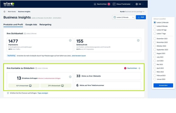Choose Mai 2023 radio button
The image size is (176, 113).
click(x=155, y=65)
